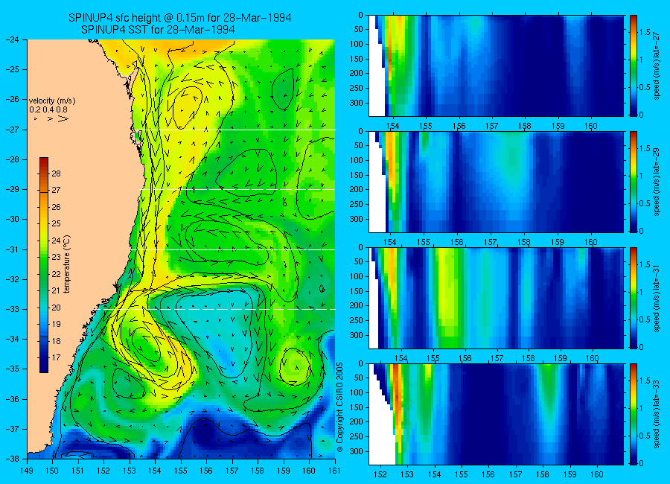Click the "0" depth label on lat=-29 panel
This screenshot has width=670, height=484.
360,131
